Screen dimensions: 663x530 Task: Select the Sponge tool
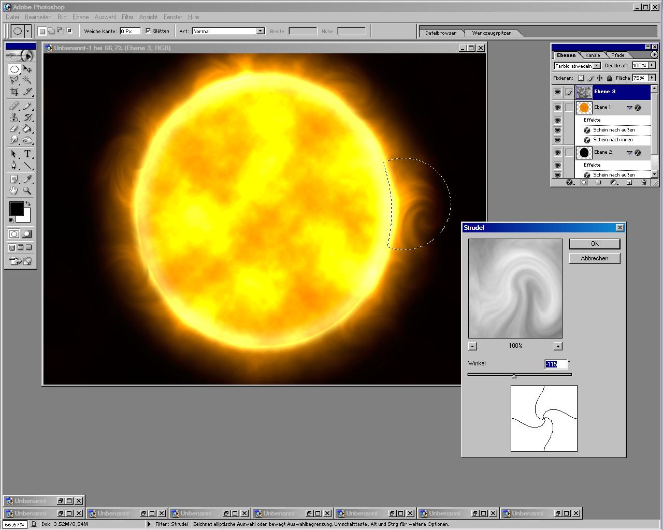[x=27, y=140]
